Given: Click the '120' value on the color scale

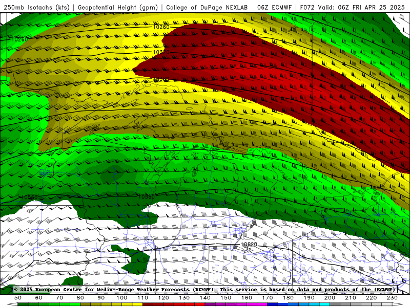Looking at the screenshot, I should tap(163, 298).
